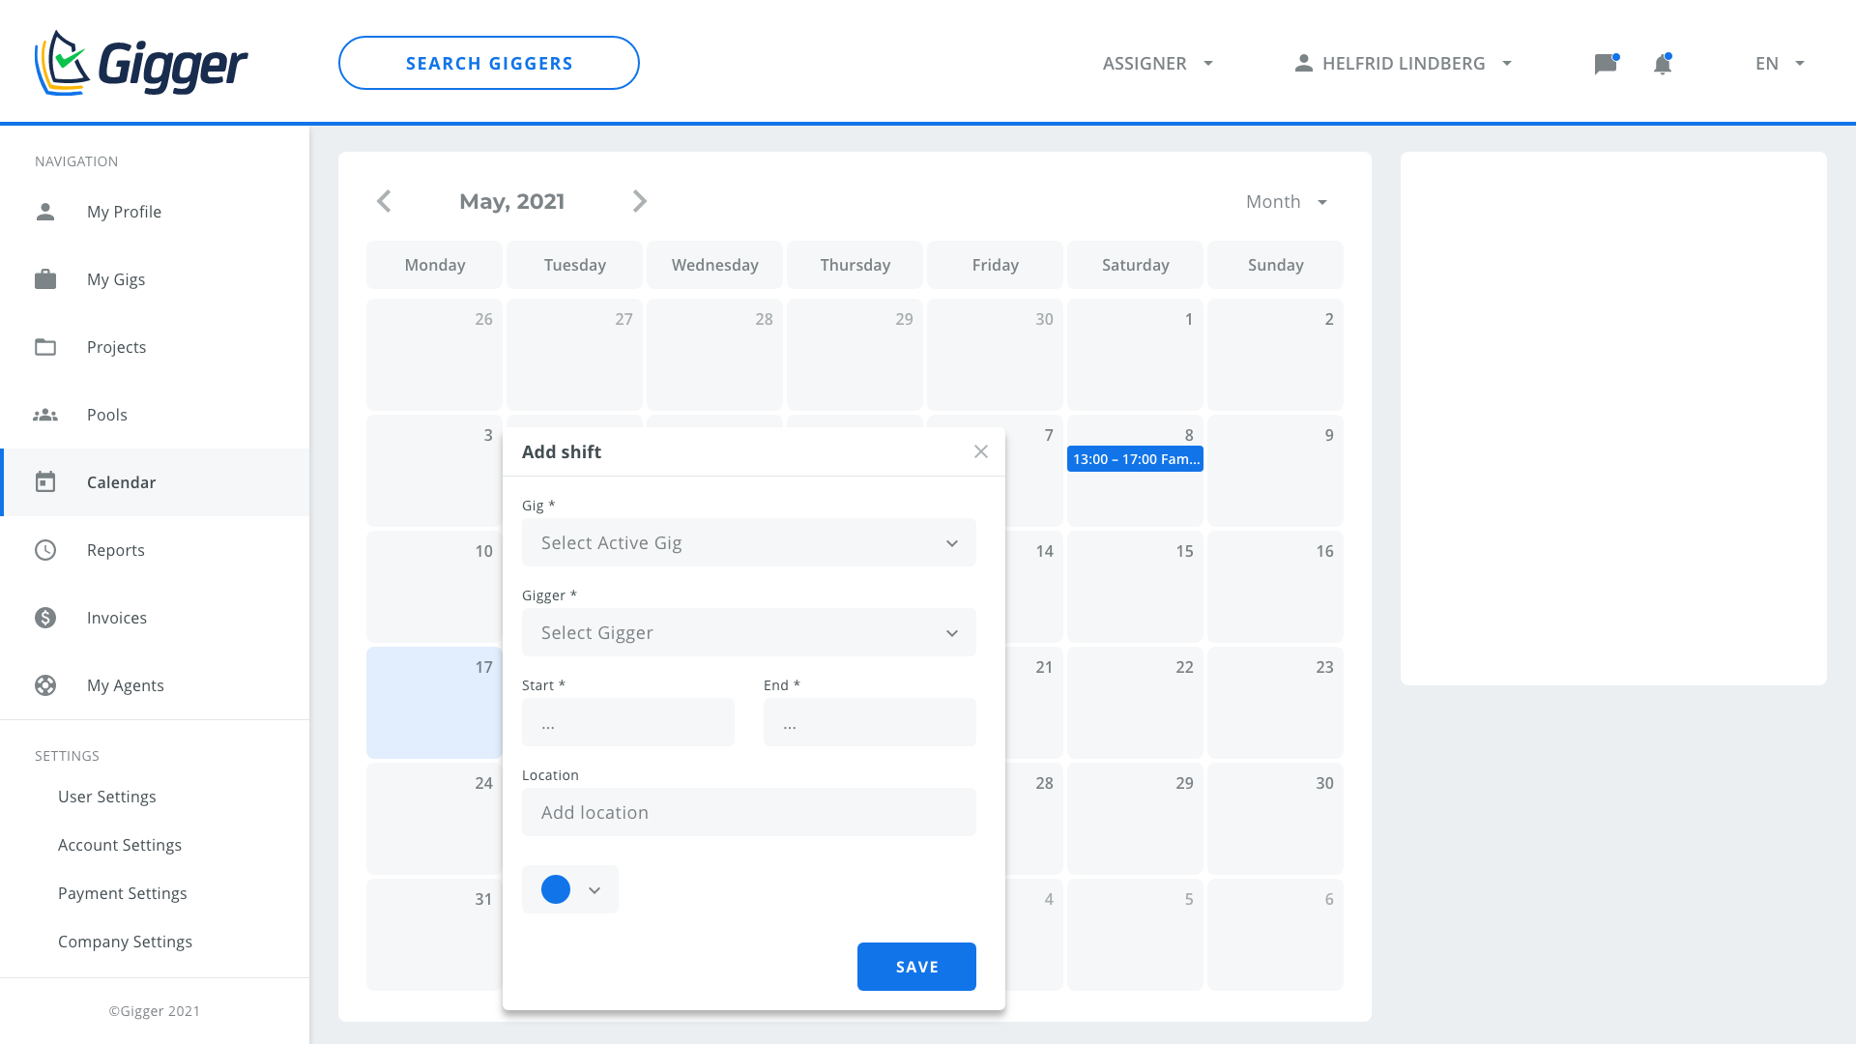Go to the Company Settings page
This screenshot has height=1044, width=1856.
pos(125,942)
